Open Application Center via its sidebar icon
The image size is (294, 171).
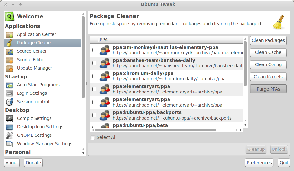9,34
